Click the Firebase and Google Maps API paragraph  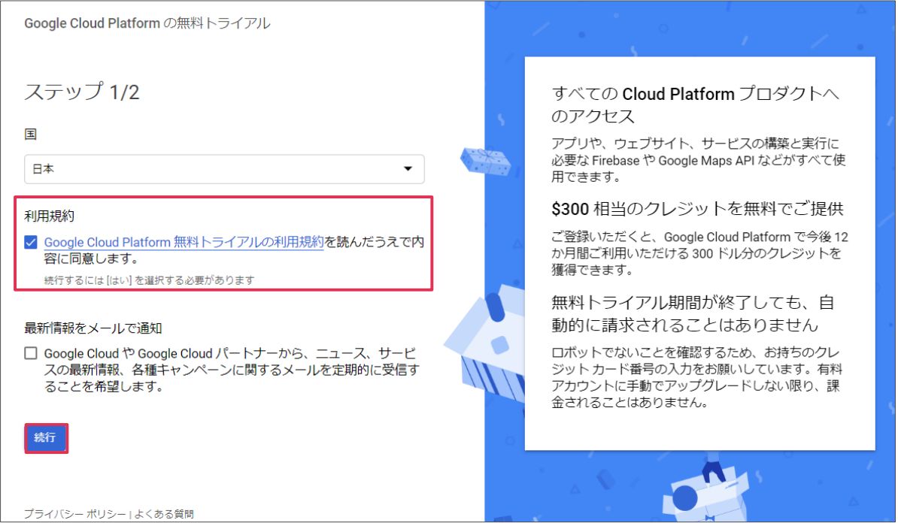click(698, 160)
